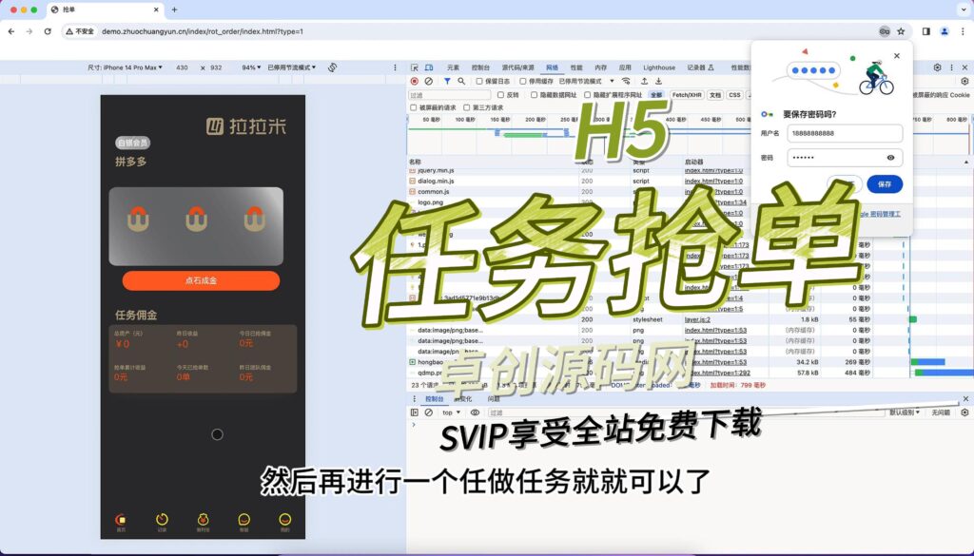Switch to the Lighthouse DevTools tab
This screenshot has height=556, width=974.
tap(659, 67)
